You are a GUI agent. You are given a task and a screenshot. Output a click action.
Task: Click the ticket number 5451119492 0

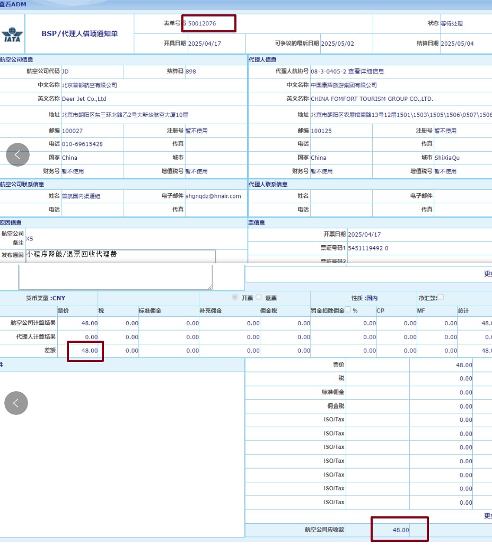click(368, 248)
